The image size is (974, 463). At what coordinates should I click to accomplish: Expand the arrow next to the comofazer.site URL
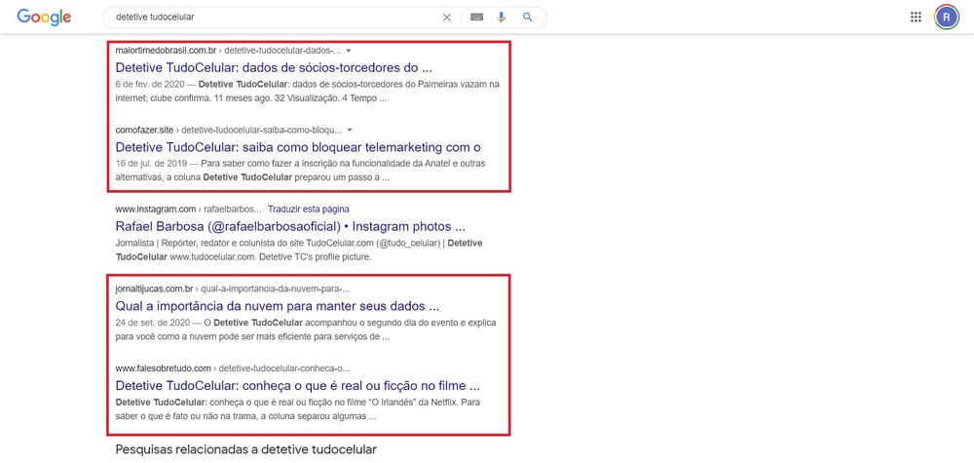(350, 131)
